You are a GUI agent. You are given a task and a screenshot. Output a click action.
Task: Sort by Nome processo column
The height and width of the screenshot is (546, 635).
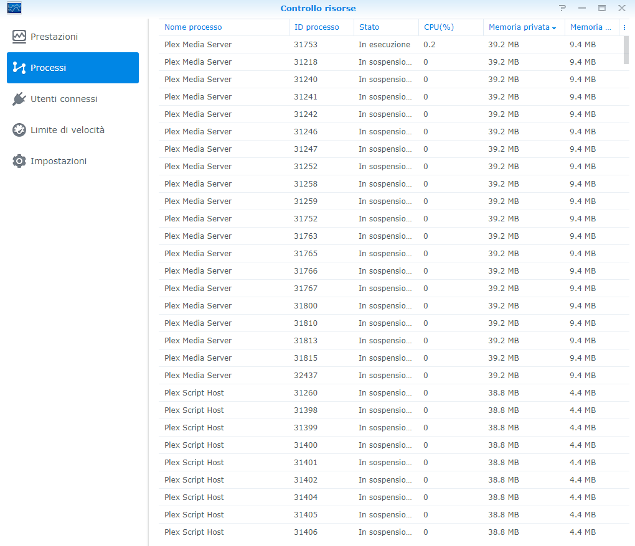pyautogui.click(x=223, y=27)
